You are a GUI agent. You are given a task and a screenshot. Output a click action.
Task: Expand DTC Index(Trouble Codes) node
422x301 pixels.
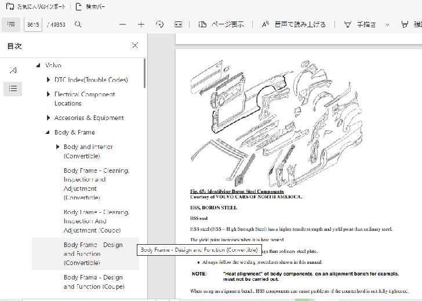point(48,79)
